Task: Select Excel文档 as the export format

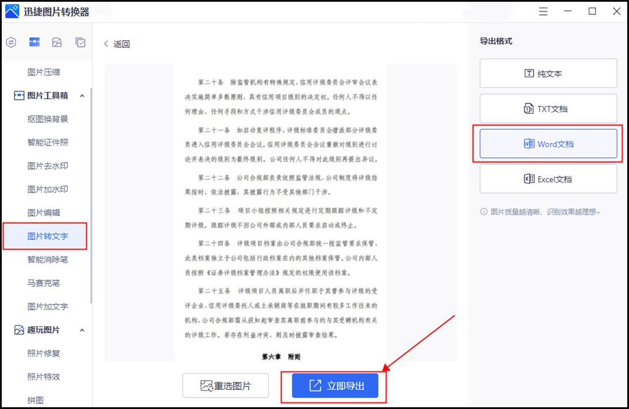Action: point(548,179)
